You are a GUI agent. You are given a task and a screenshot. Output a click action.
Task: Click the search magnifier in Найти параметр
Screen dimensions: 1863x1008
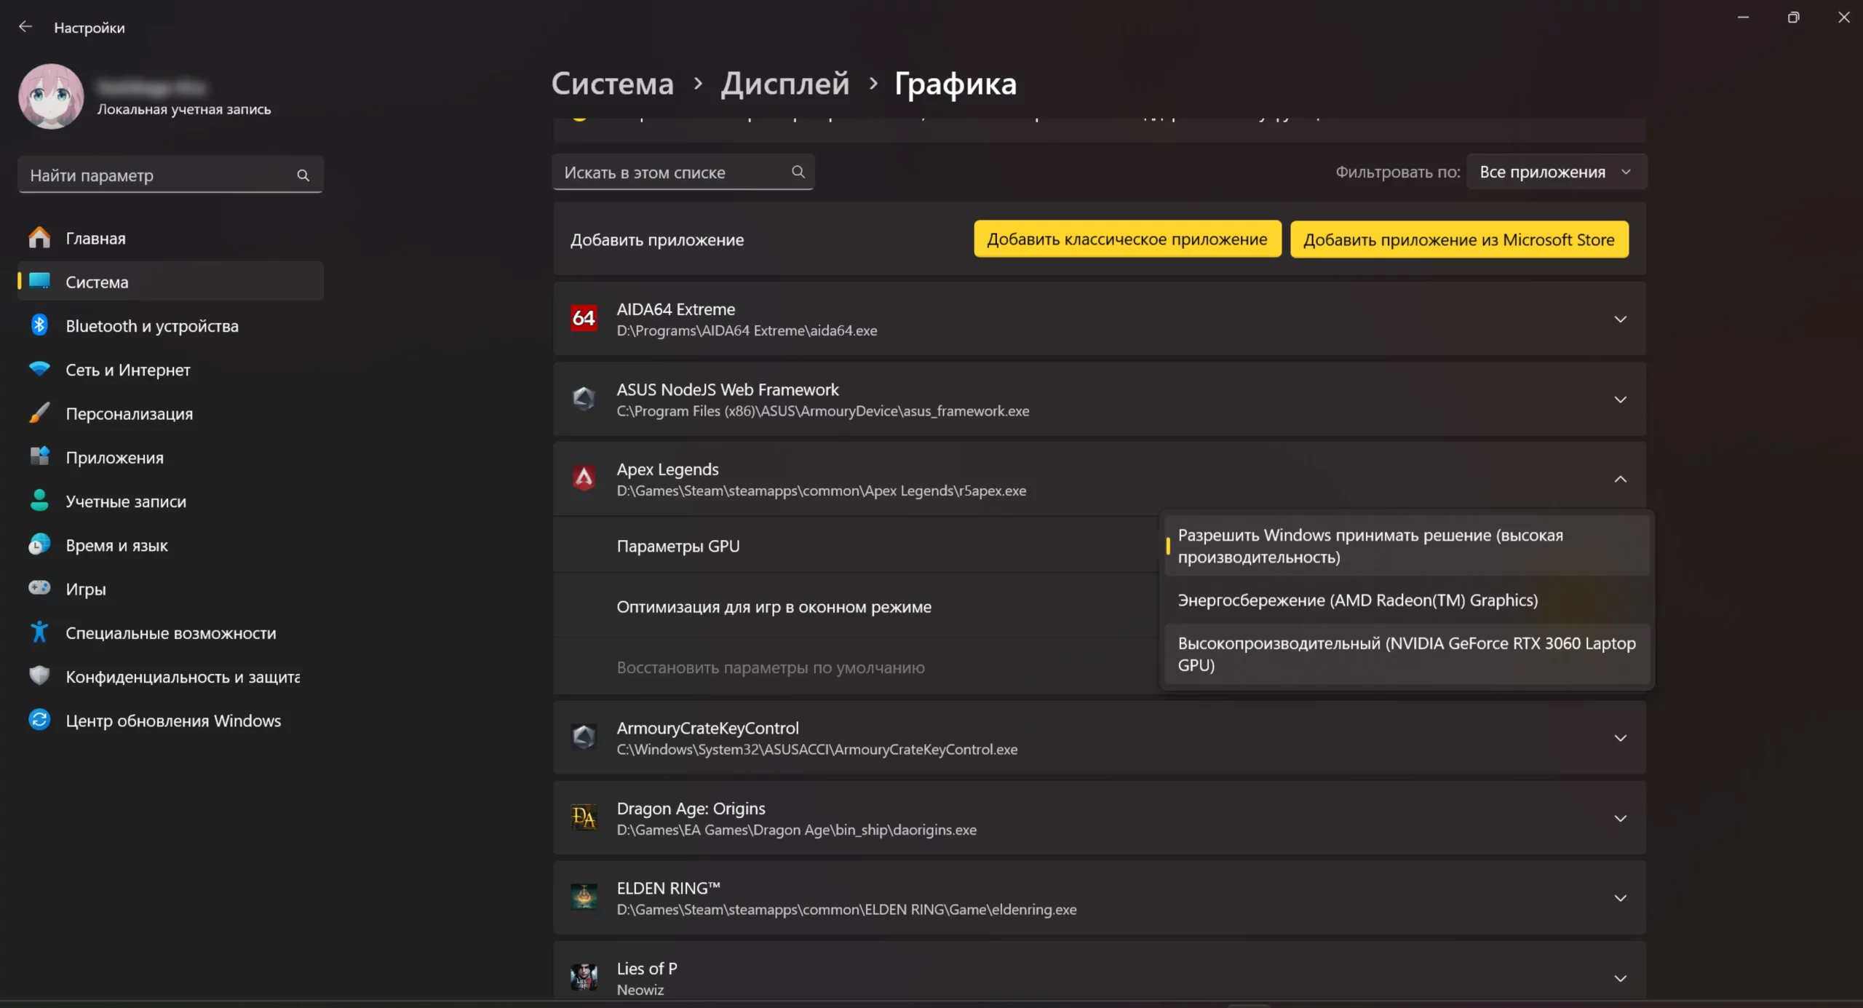pos(303,175)
